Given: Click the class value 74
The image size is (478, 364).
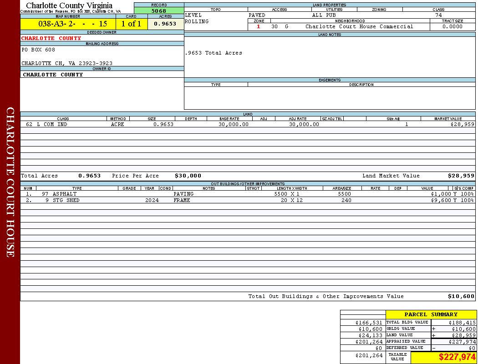Looking at the screenshot, I should point(438,15).
